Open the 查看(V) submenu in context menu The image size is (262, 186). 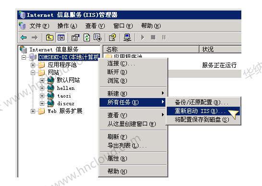pyautogui.click(x=133, y=115)
